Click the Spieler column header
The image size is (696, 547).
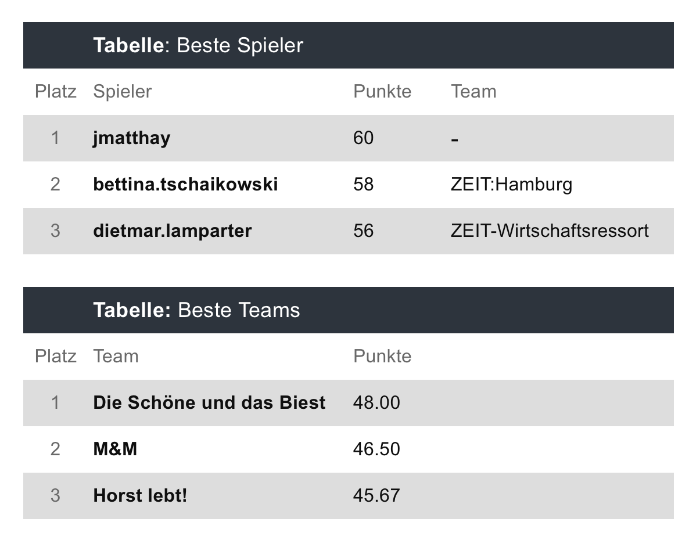122,92
